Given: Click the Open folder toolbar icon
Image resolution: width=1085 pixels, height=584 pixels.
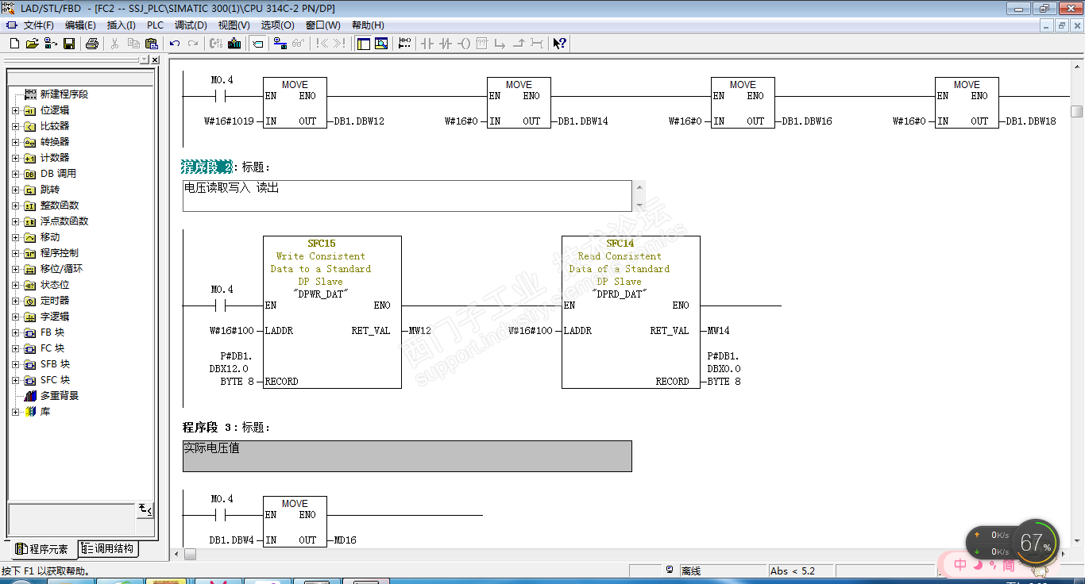Looking at the screenshot, I should point(32,44).
